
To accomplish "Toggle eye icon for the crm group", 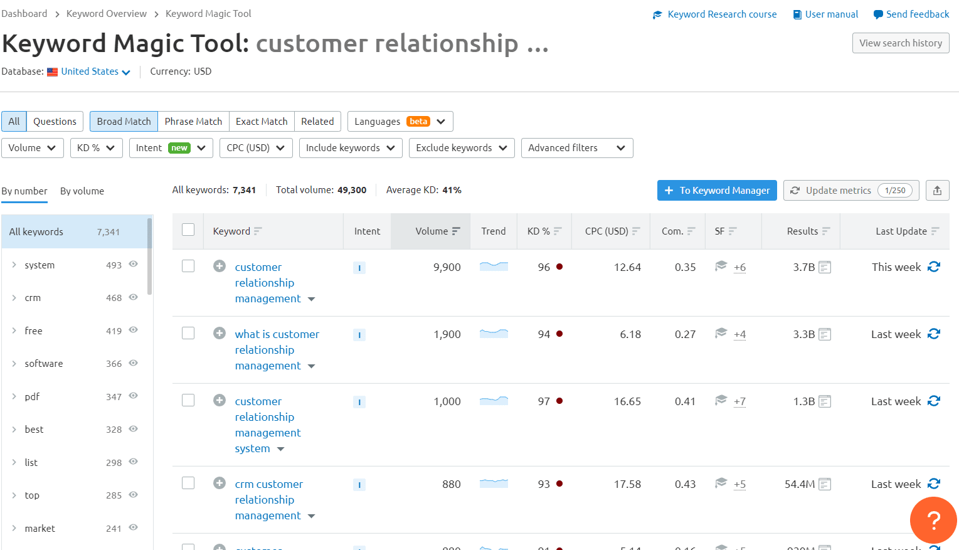I will coord(133,297).
